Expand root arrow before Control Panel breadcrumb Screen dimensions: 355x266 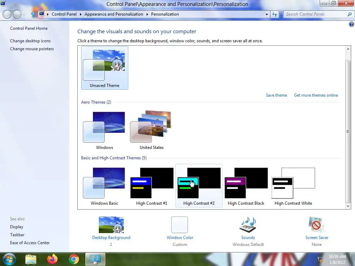point(48,14)
